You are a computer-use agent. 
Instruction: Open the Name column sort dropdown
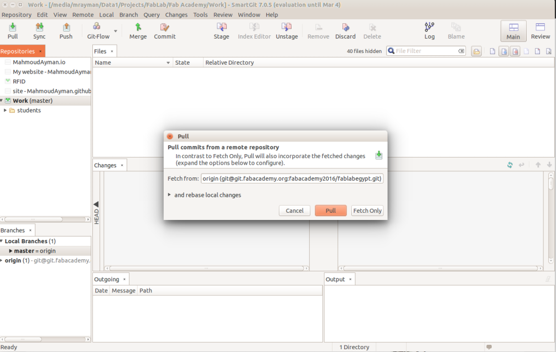[x=168, y=62]
